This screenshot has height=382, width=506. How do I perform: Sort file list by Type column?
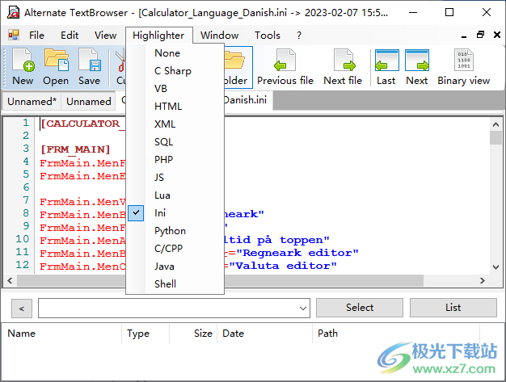pos(145,334)
